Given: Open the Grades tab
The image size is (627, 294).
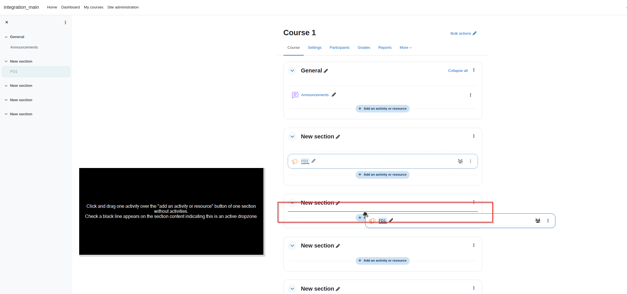Looking at the screenshot, I should click(x=364, y=48).
